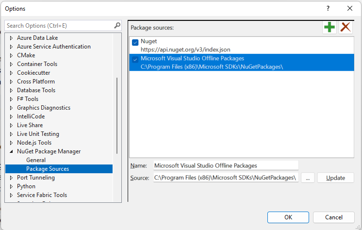This screenshot has height=230, width=362.
Task: Select the Package Sources tree item
Action: 59,169
